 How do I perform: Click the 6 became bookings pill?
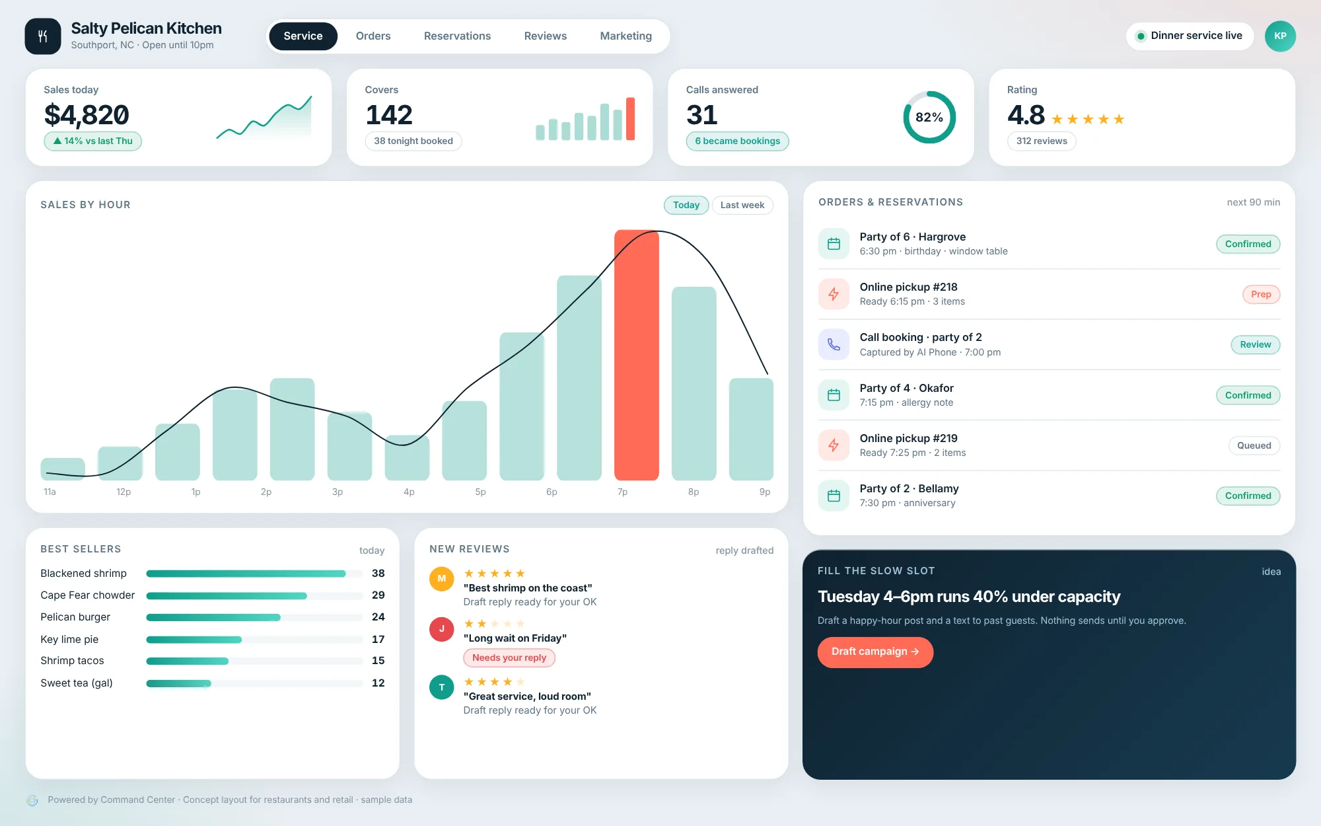[x=737, y=141]
